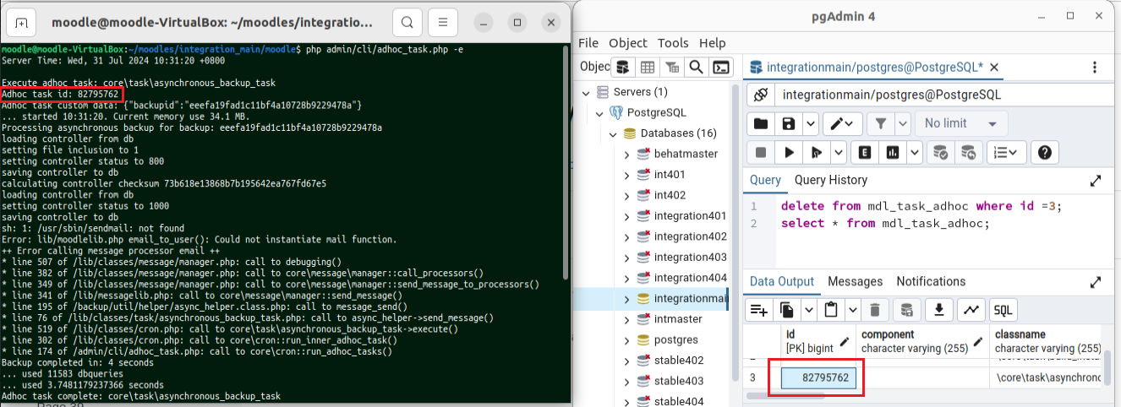Open the No limit rows dropdown

tap(961, 124)
